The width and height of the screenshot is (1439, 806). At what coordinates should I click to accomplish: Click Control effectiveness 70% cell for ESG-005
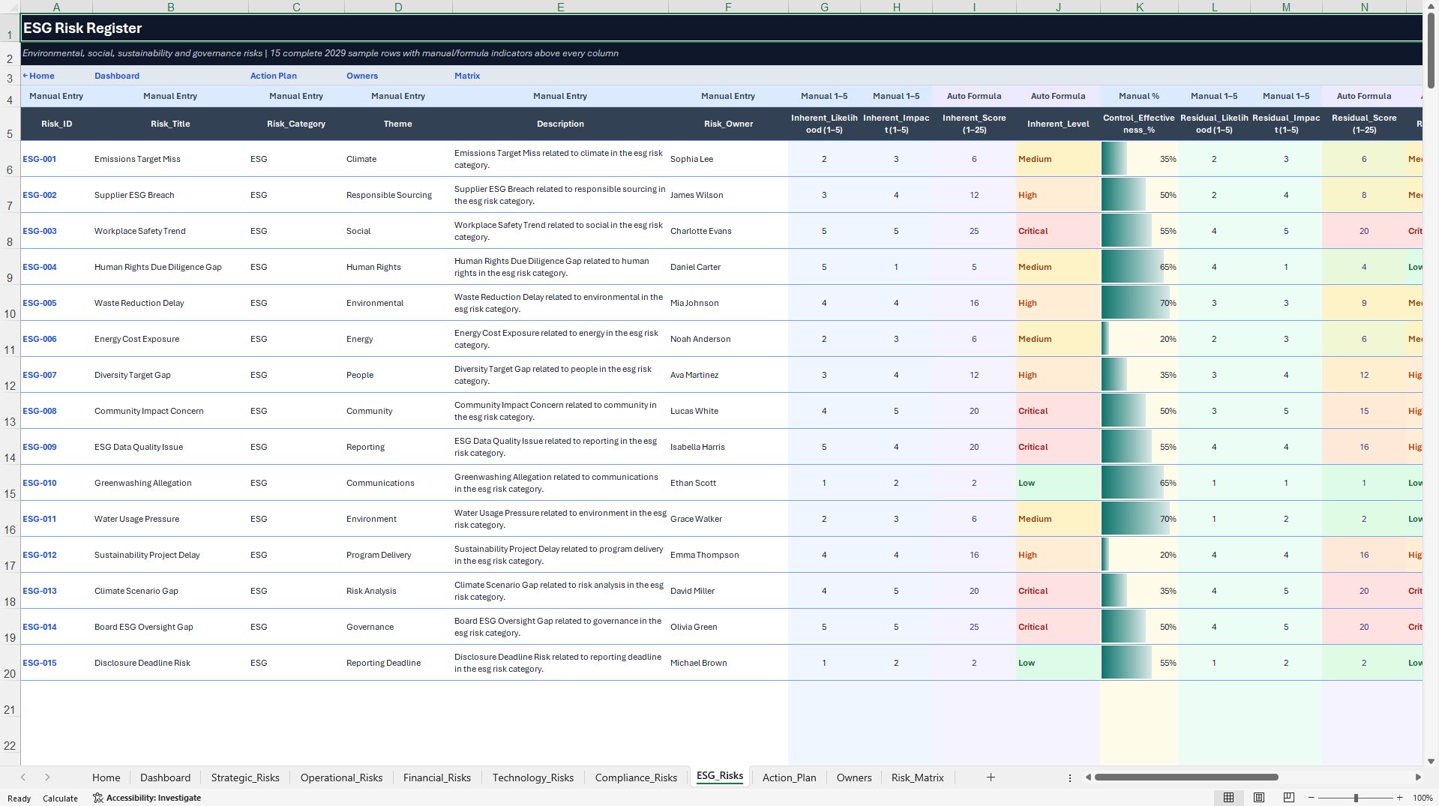[x=1139, y=303]
